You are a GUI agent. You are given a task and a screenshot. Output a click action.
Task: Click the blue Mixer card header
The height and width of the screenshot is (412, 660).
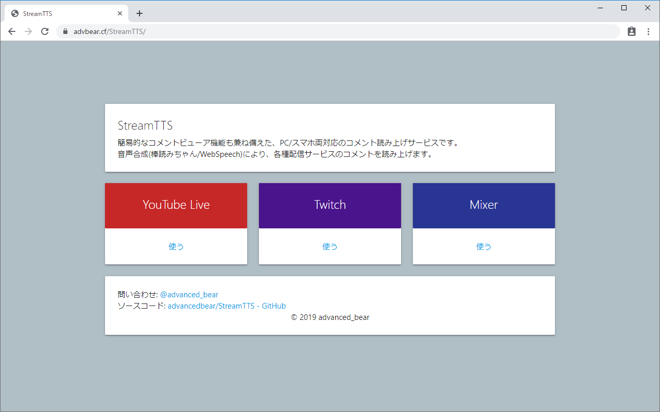484,205
